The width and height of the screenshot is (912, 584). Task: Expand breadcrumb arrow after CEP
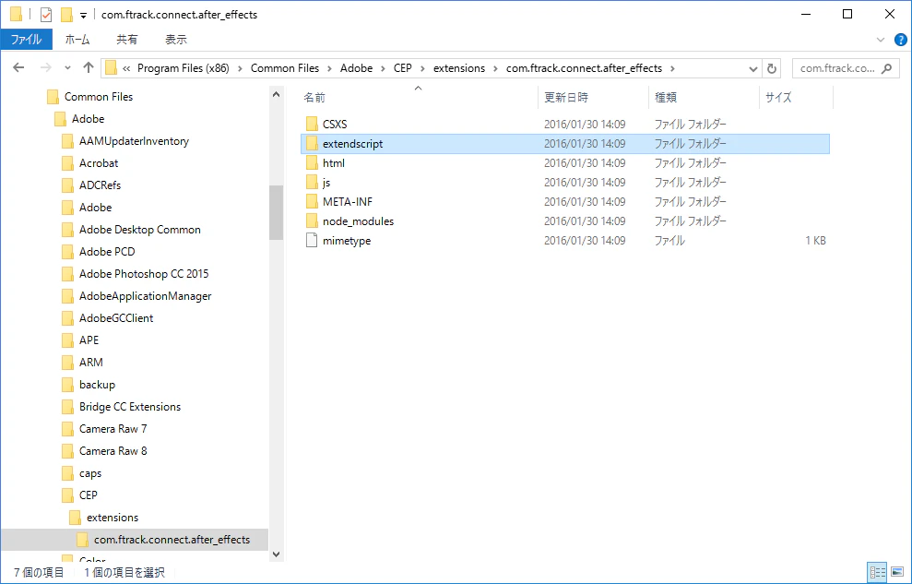pyautogui.click(x=423, y=68)
